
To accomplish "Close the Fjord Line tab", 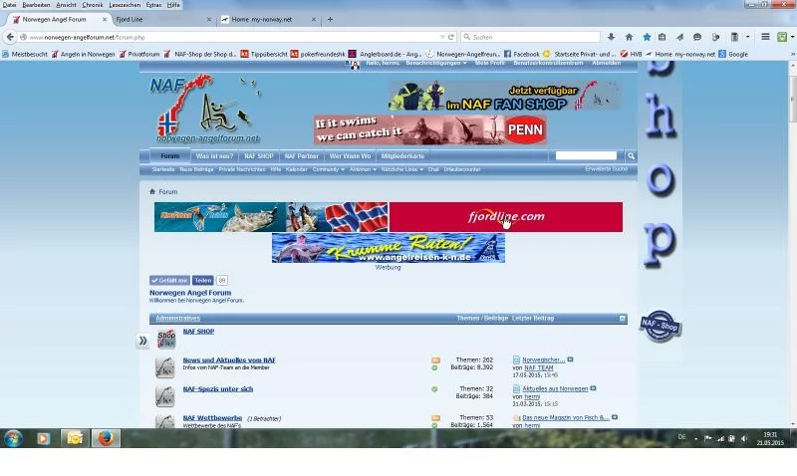I will [209, 19].
